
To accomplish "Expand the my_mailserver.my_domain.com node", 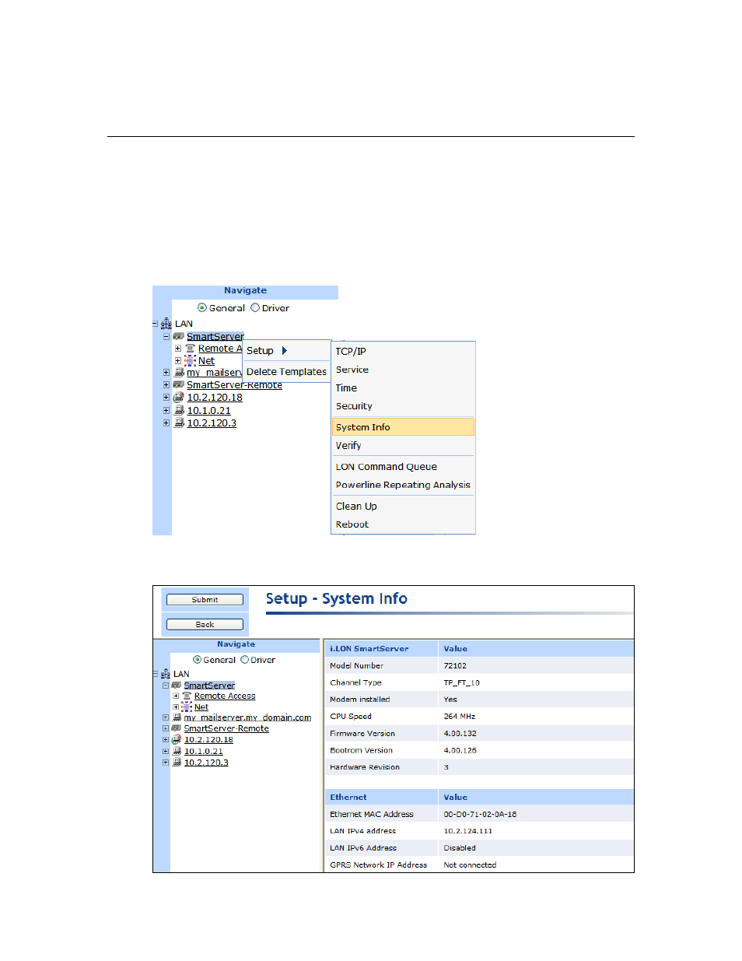I will [166, 717].
